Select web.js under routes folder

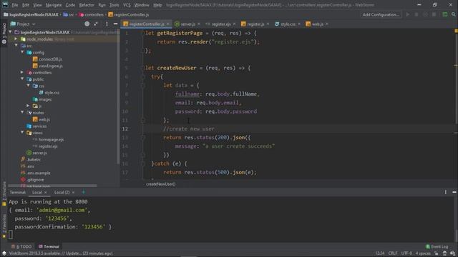pos(44,119)
